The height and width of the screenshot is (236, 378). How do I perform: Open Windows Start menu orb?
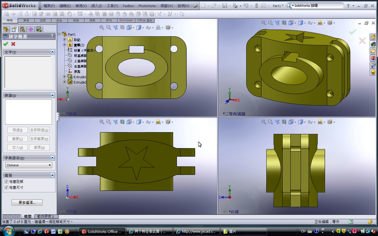(8, 231)
